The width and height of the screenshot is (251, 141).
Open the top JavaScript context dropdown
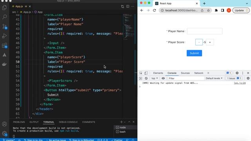155,78
